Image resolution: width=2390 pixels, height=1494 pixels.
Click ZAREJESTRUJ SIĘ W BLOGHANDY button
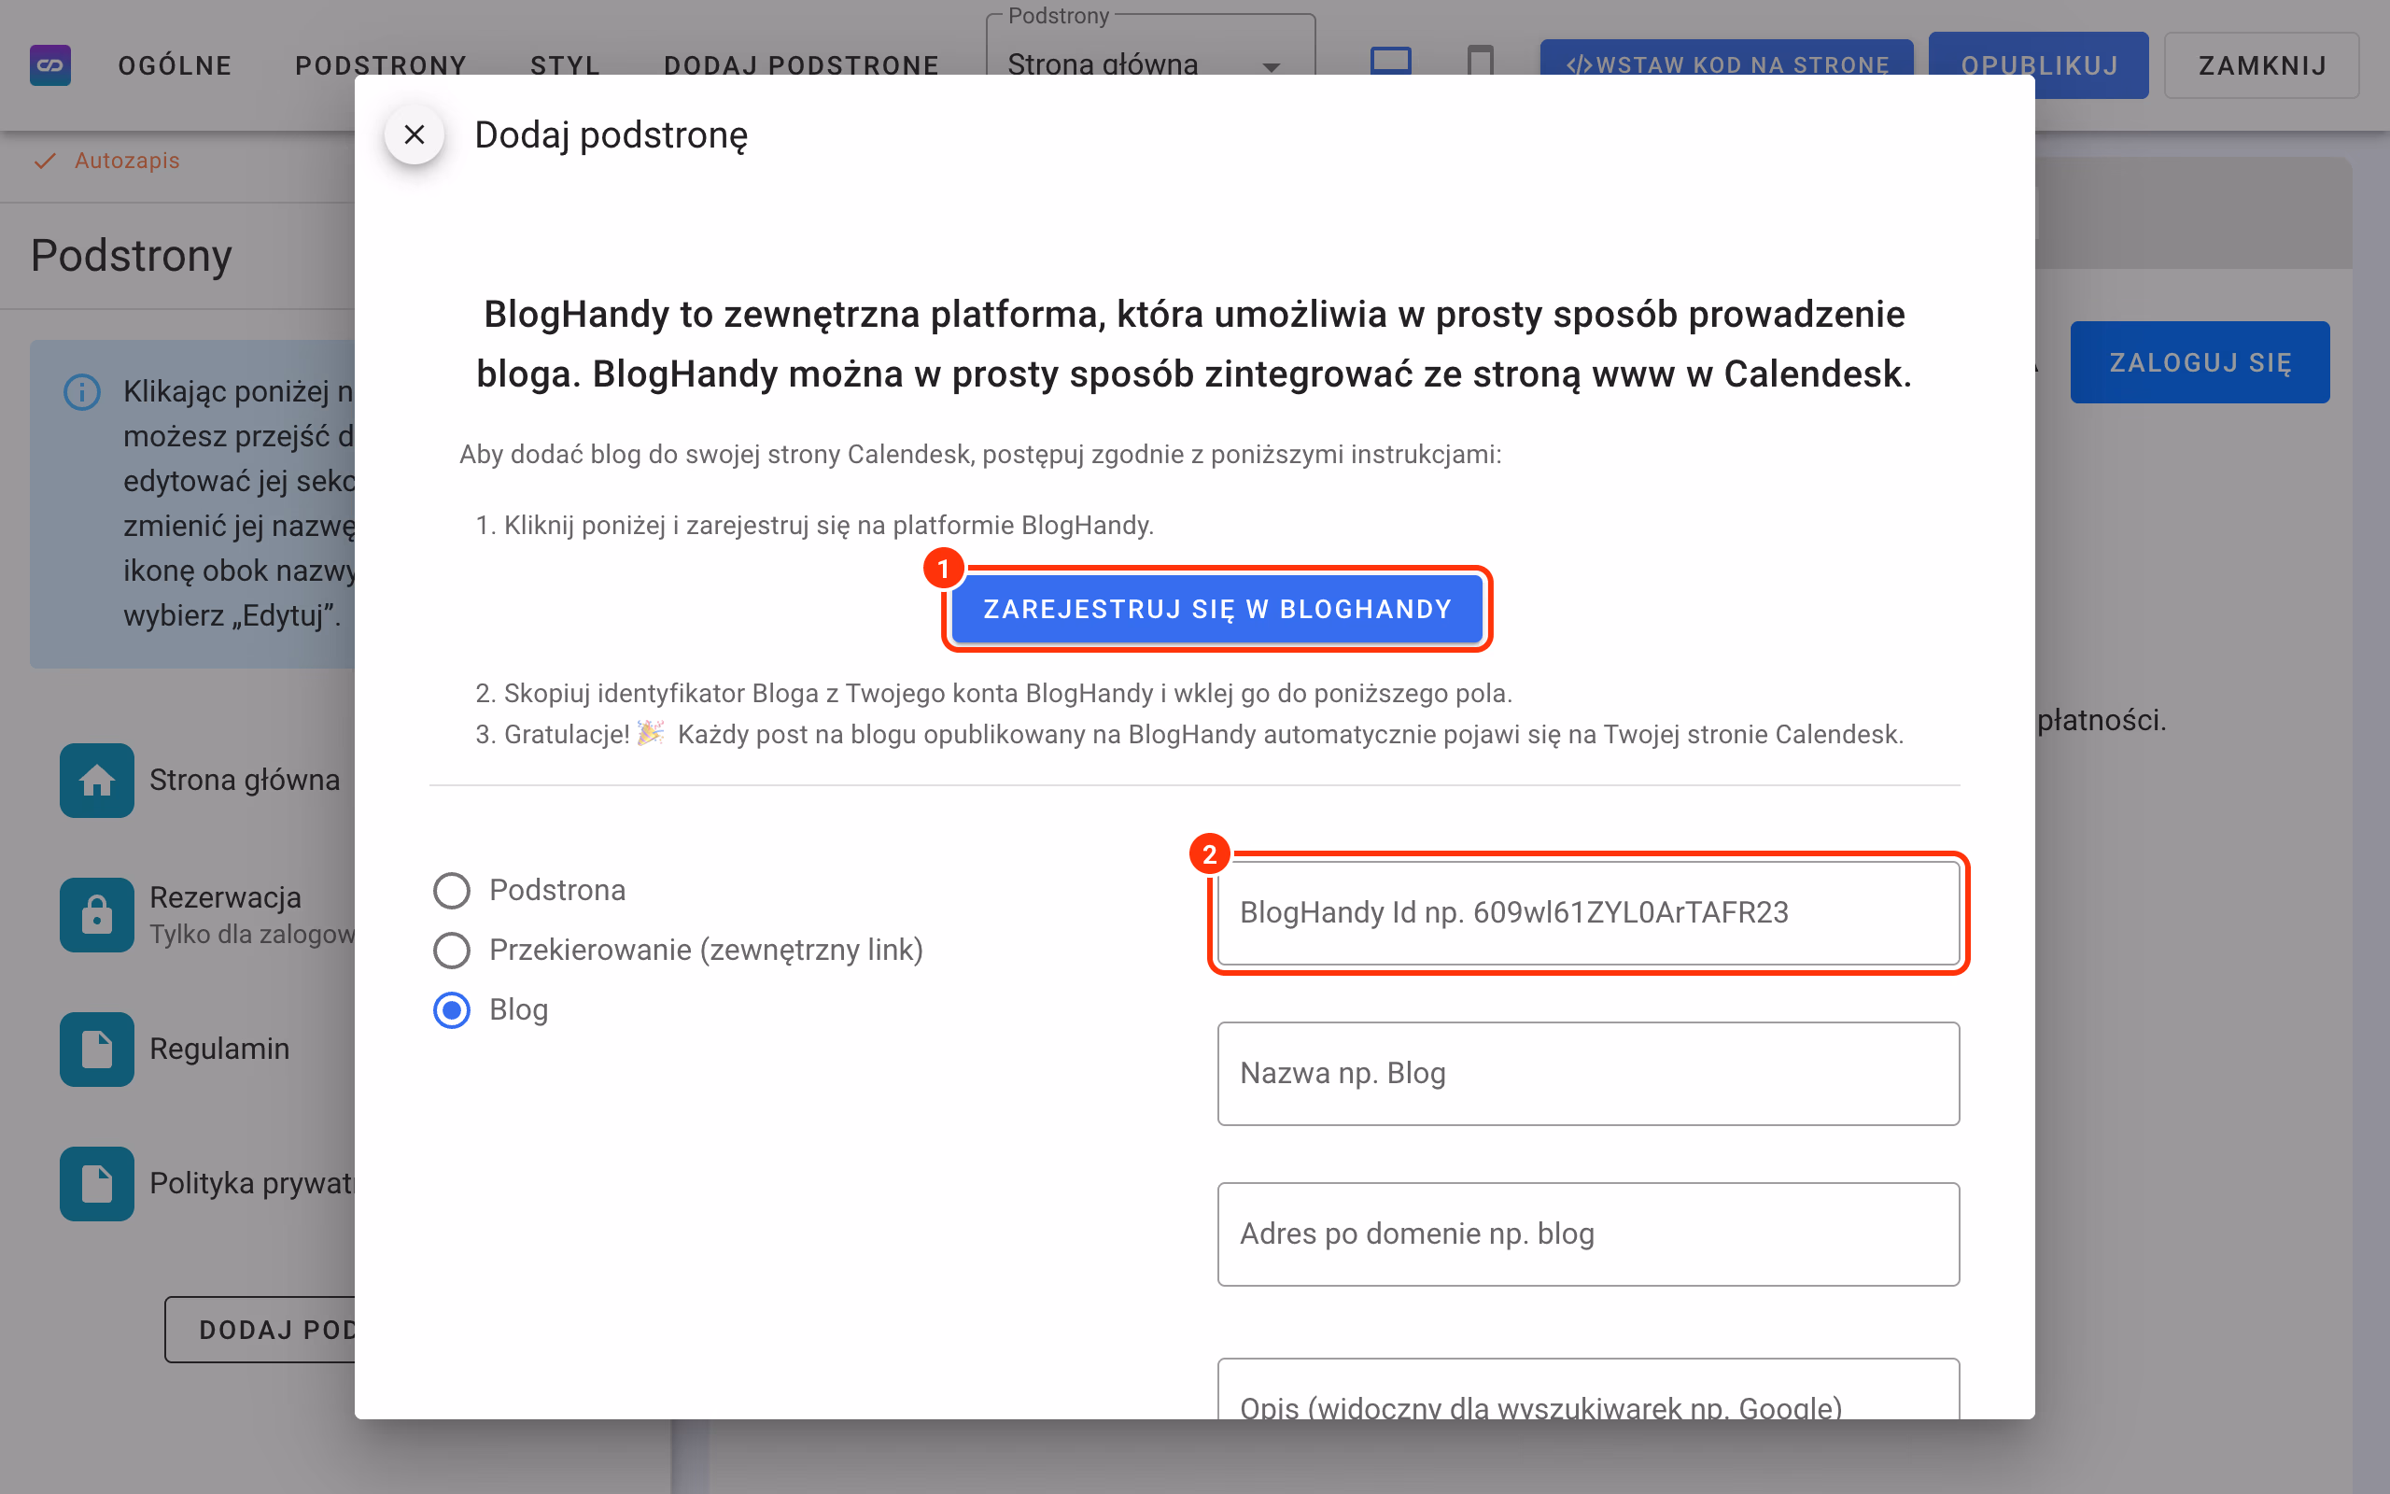[x=1216, y=609]
